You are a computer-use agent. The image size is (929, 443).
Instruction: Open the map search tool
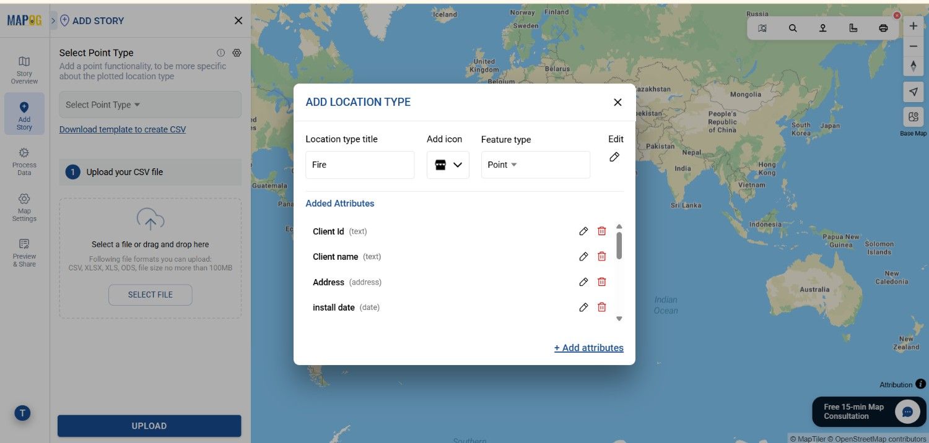point(793,28)
